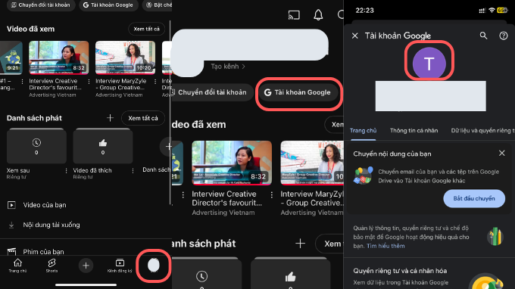The width and height of the screenshot is (515, 289).
Task: Tap Xem tất cả next to Danh sách phát
Action: [x=143, y=118]
